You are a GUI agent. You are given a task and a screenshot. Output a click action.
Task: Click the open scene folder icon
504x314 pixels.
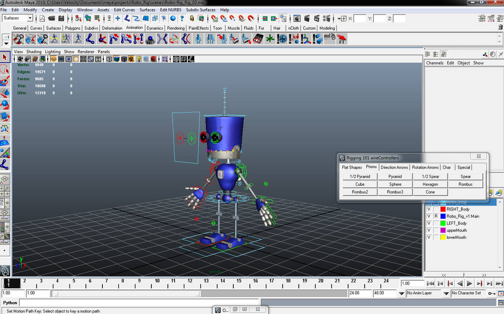pyautogui.click(x=52, y=18)
